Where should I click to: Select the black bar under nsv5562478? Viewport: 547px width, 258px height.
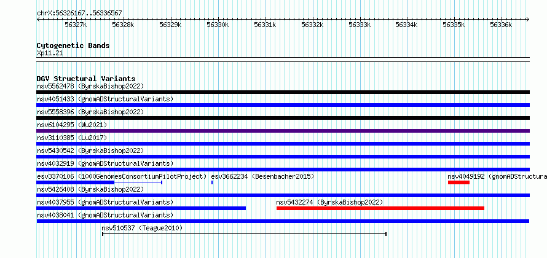(x=283, y=92)
